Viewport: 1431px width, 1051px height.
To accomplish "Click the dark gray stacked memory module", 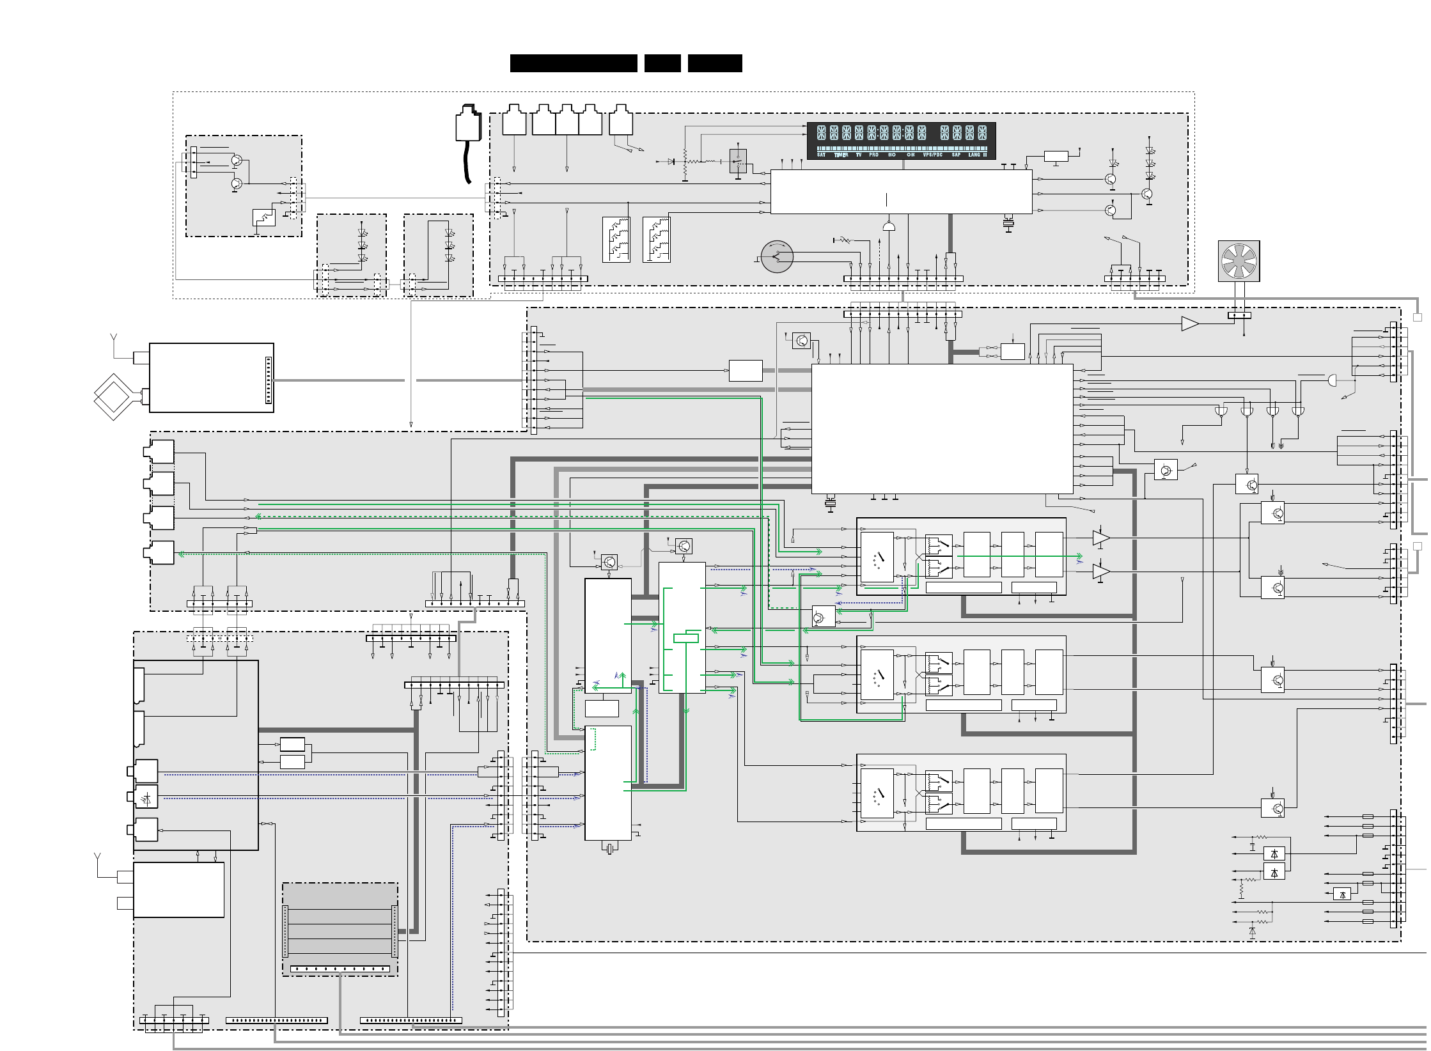I will tap(340, 930).
